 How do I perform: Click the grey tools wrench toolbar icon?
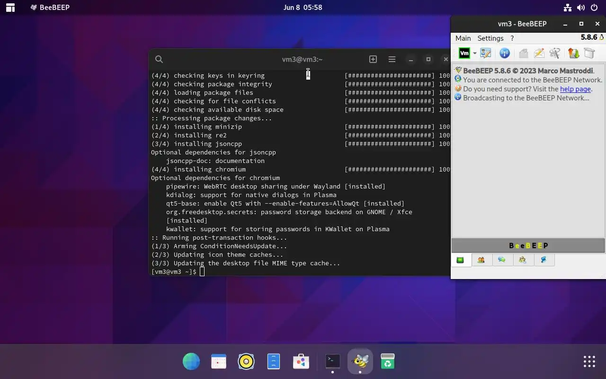click(555, 53)
